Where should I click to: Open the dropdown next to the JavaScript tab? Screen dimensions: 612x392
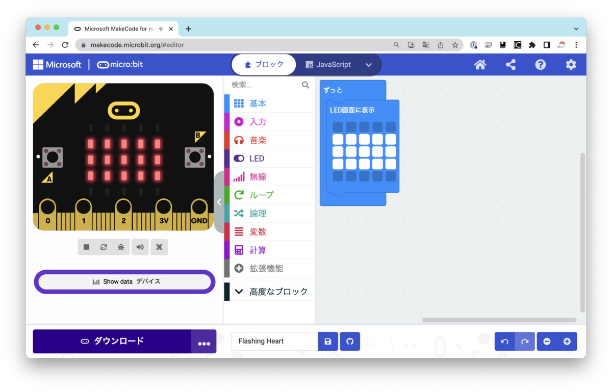click(x=369, y=65)
